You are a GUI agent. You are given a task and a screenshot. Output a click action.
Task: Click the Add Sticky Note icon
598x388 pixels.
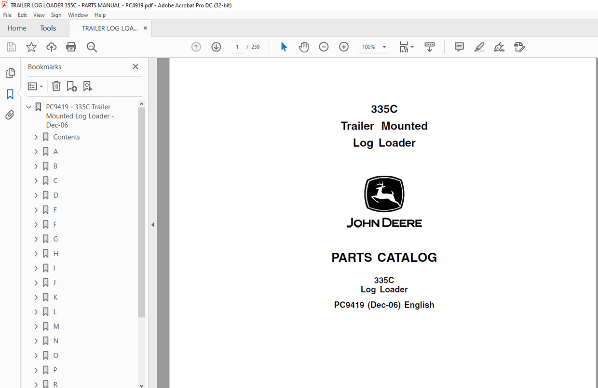459,47
